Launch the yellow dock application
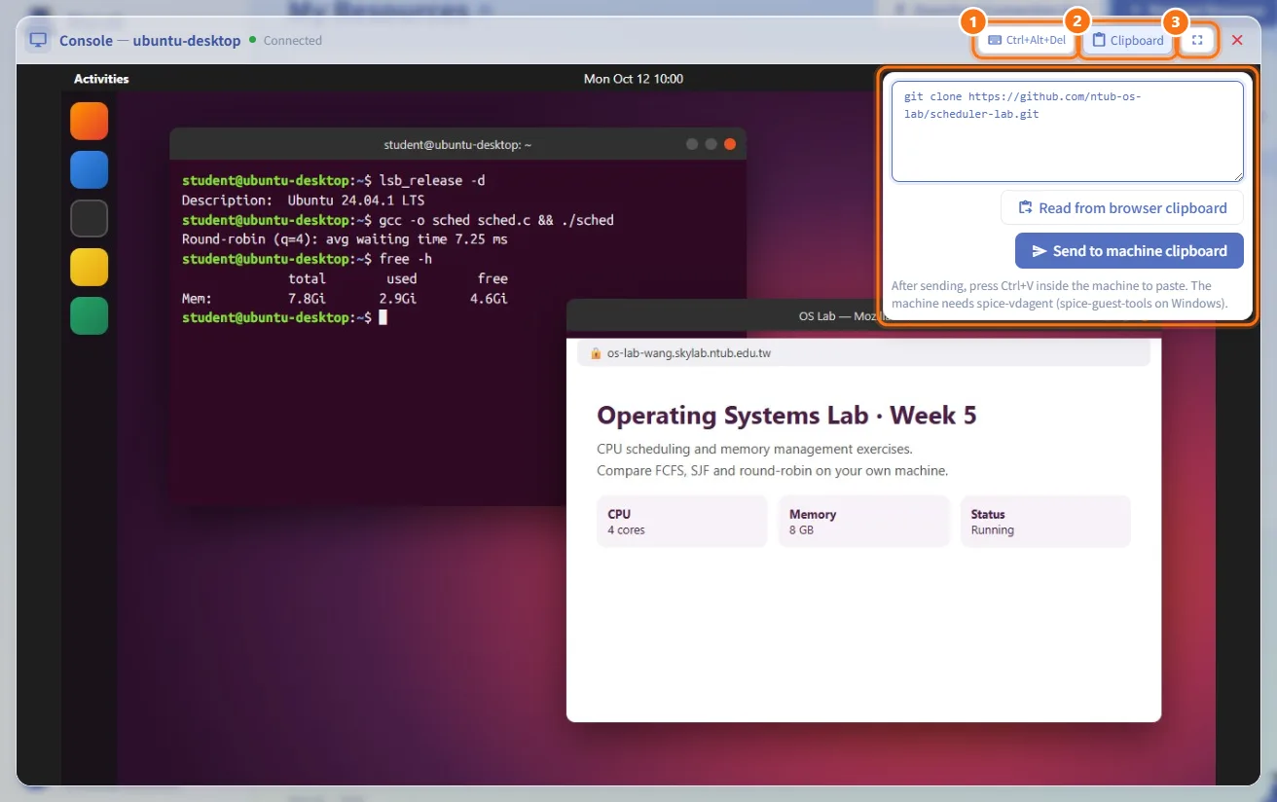This screenshot has height=802, width=1277. pos(90,268)
